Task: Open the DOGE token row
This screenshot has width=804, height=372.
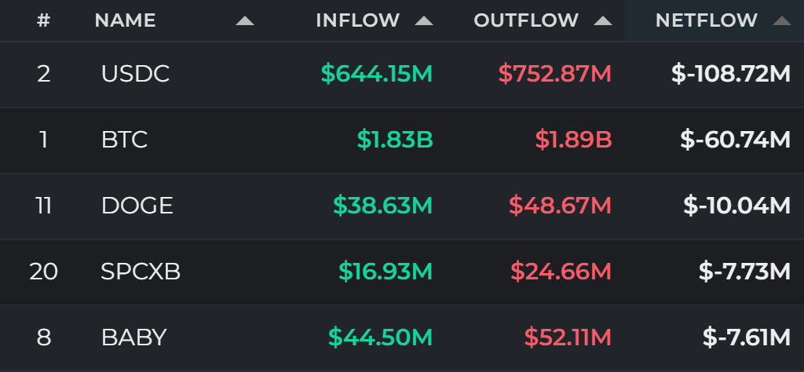Action: point(402,206)
